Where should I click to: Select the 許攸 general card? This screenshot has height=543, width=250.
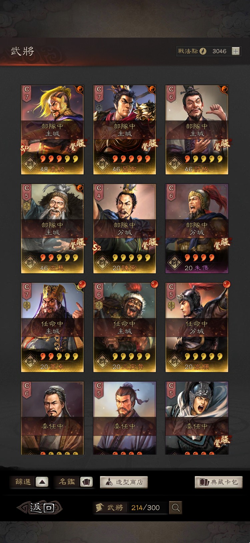197,130
